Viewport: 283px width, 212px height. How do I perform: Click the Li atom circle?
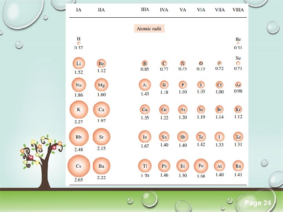coord(79,63)
